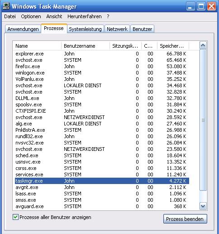219x234 pixels.
Task: Close the Task-Manager window
Action: (211, 6)
